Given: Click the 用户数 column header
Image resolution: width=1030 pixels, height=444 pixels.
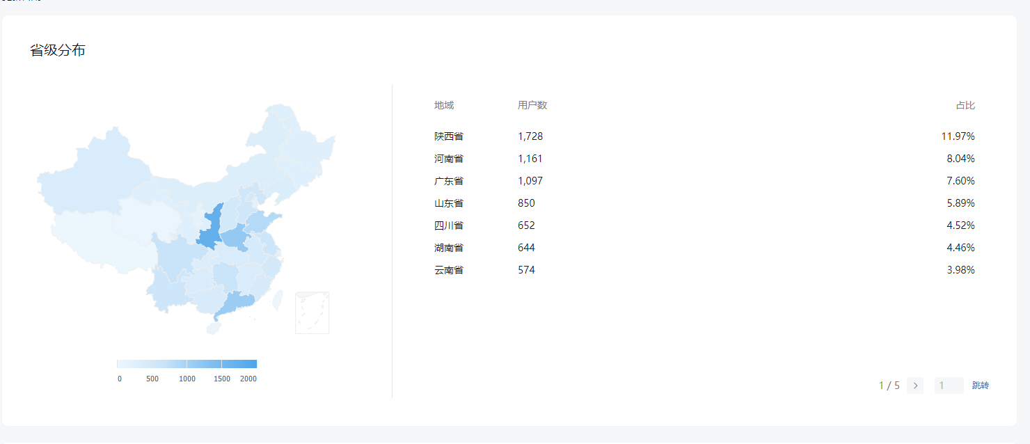Looking at the screenshot, I should [x=532, y=105].
